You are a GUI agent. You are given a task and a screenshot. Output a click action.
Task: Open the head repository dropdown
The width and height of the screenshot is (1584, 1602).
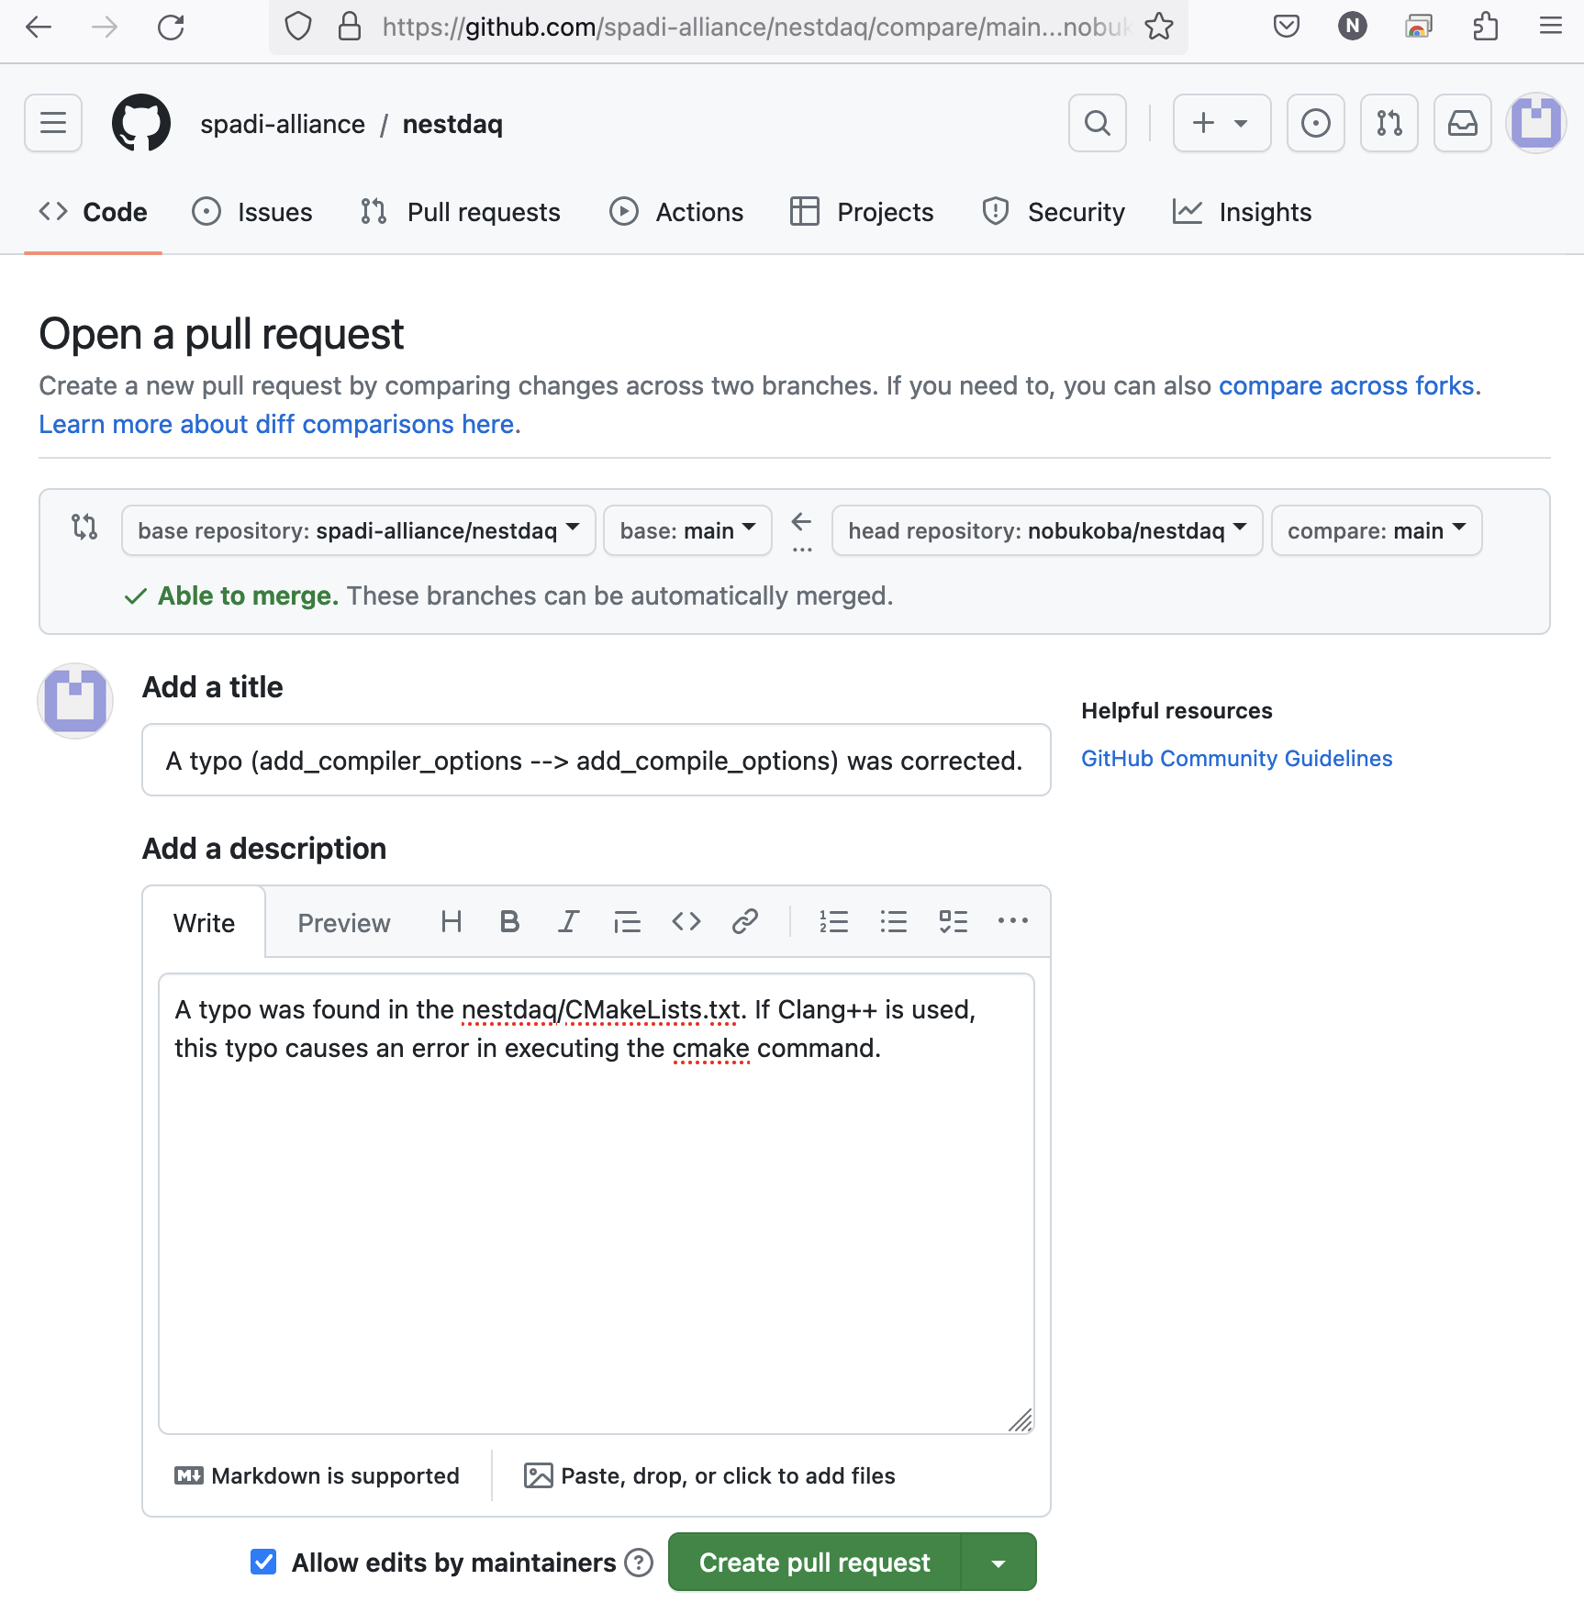1046,530
